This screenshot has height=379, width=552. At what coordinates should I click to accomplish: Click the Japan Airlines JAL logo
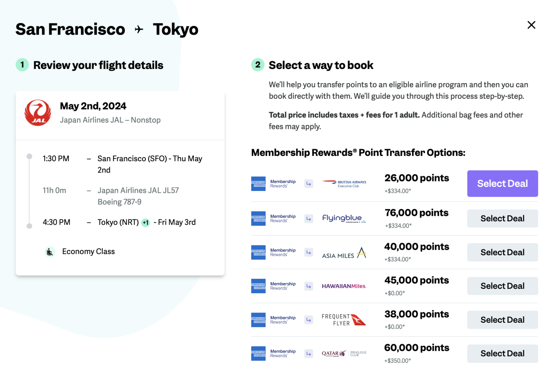38,113
